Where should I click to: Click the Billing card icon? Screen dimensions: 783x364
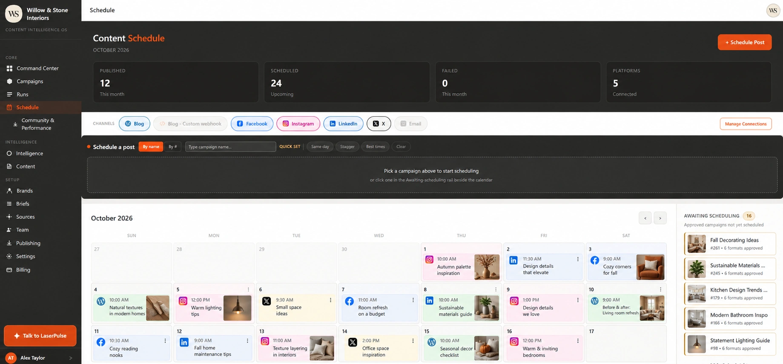(x=9, y=270)
